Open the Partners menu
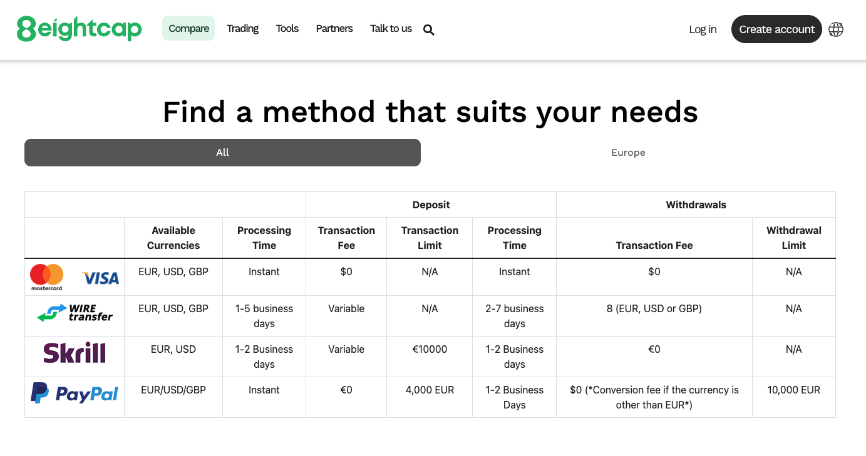Screen dimensions: 866x456 (334, 28)
